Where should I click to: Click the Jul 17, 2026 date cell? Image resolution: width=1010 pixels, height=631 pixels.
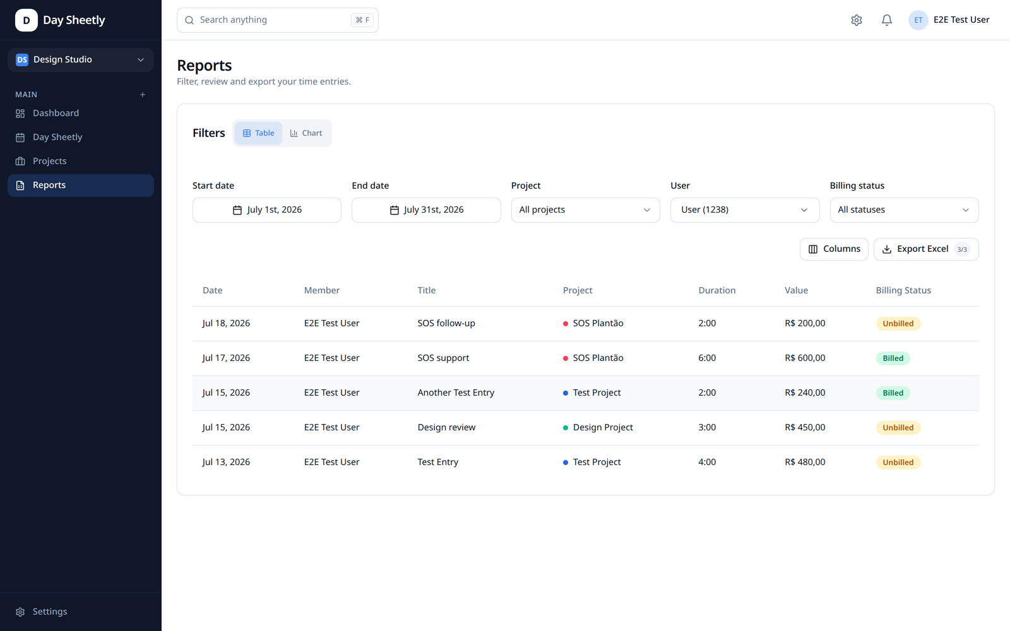click(226, 358)
